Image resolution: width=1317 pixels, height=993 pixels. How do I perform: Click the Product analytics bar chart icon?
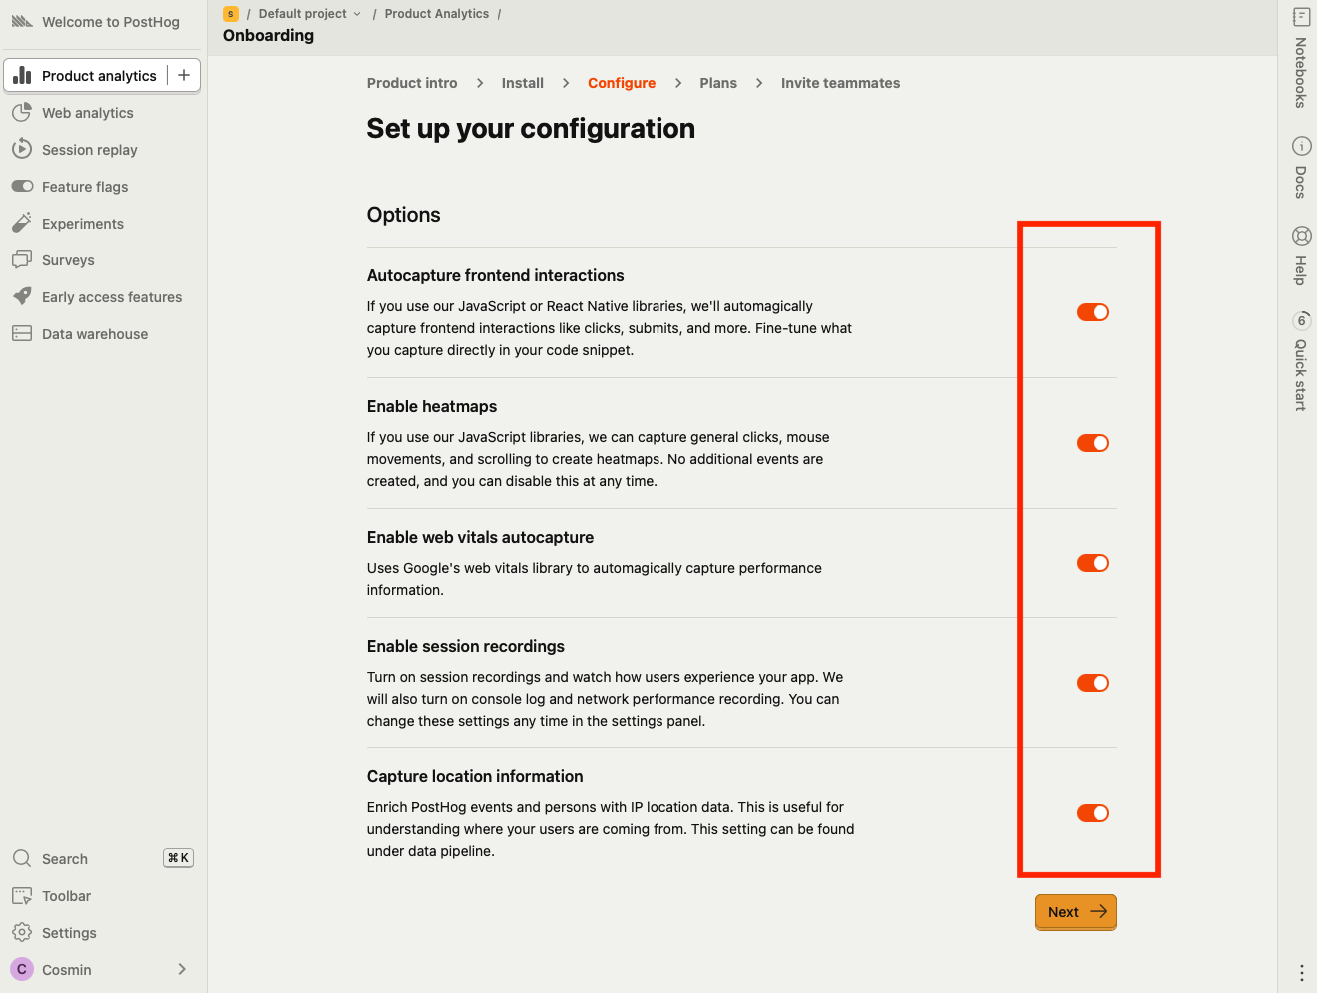(x=22, y=75)
